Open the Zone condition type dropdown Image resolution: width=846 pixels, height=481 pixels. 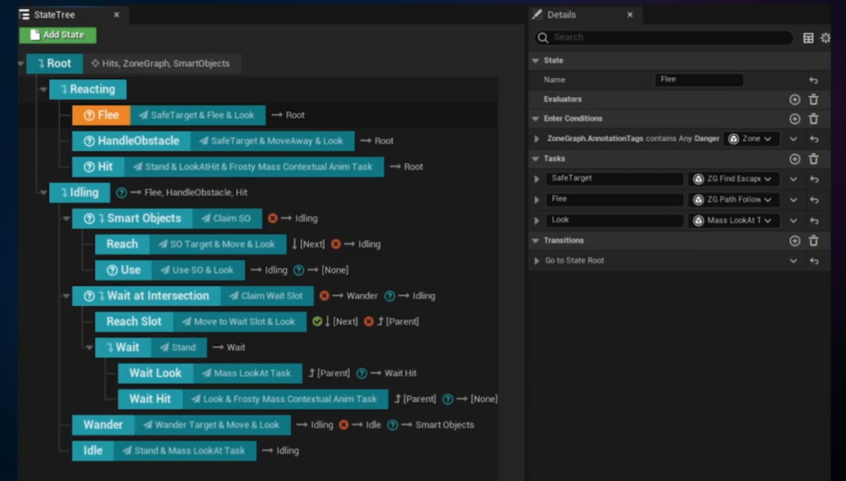click(751, 139)
